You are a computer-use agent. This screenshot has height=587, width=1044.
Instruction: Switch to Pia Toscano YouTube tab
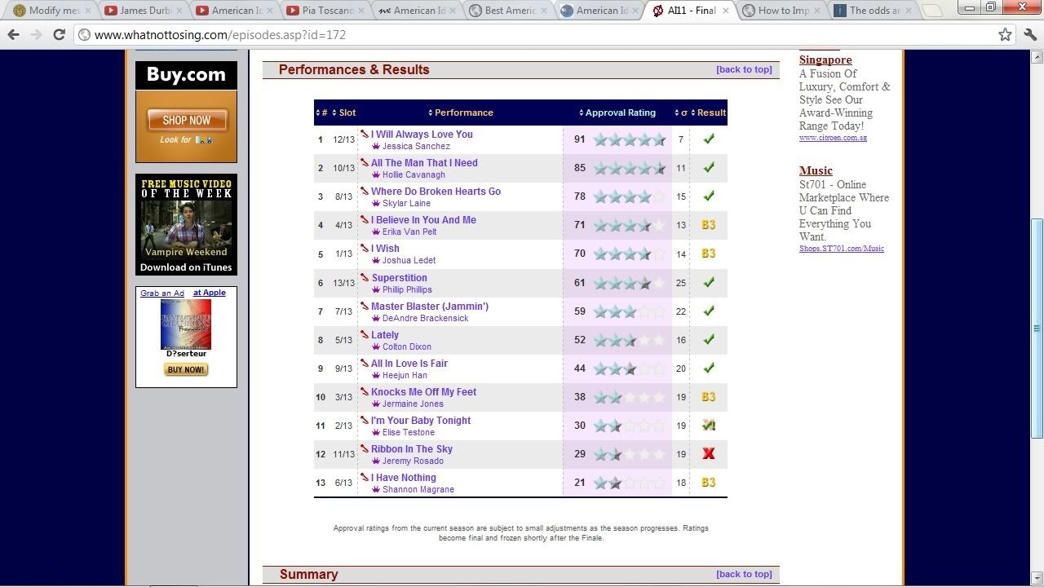(x=327, y=11)
